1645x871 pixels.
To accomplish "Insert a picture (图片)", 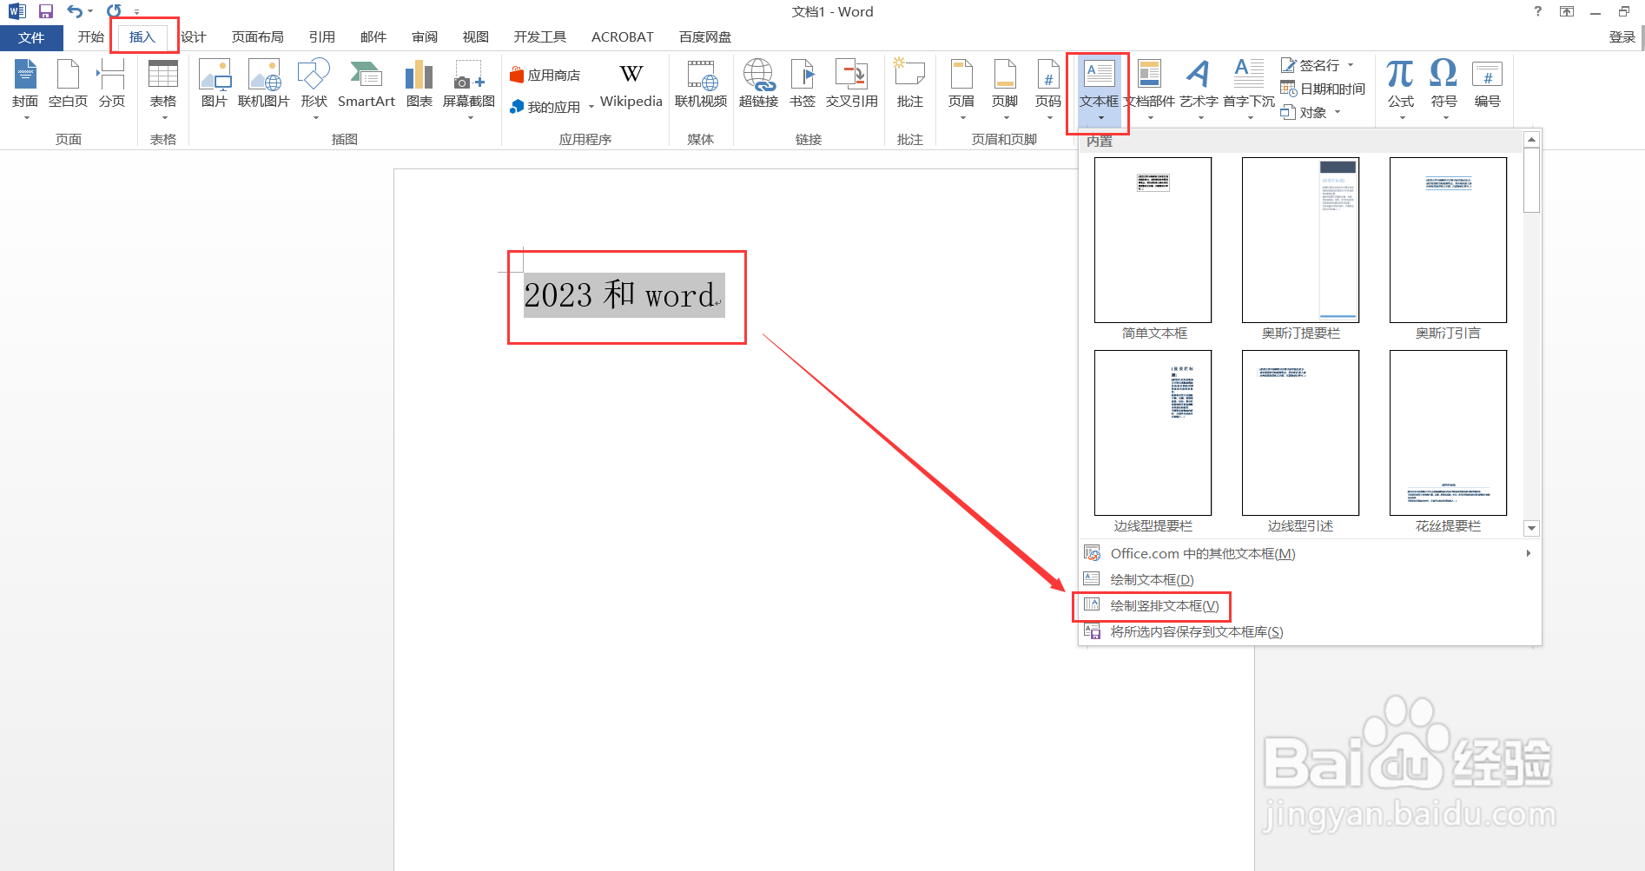I will (x=215, y=85).
